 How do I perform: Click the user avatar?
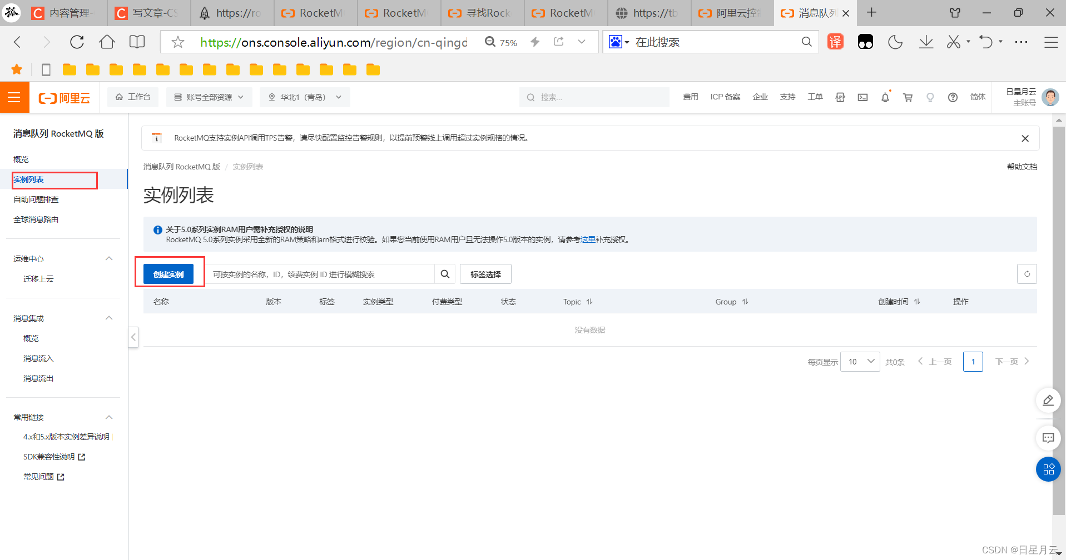pyautogui.click(x=1050, y=97)
